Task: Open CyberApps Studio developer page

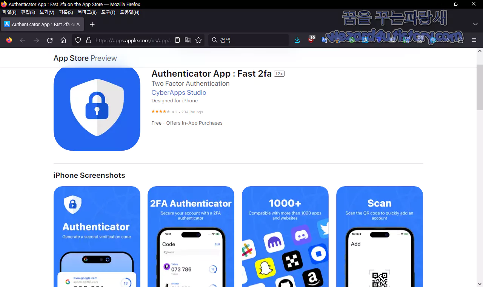Action: (179, 93)
